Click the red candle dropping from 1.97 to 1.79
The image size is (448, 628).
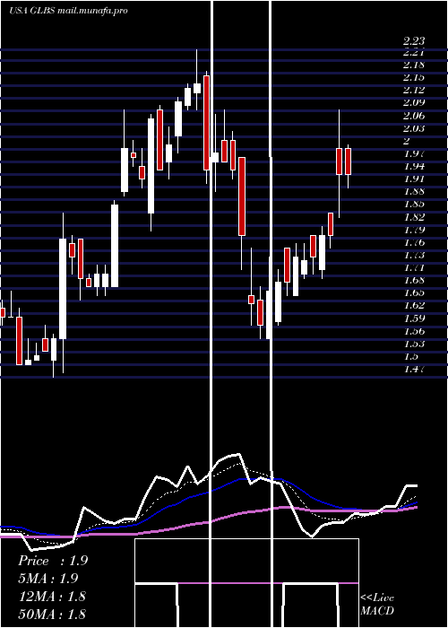pyautogui.click(x=242, y=196)
